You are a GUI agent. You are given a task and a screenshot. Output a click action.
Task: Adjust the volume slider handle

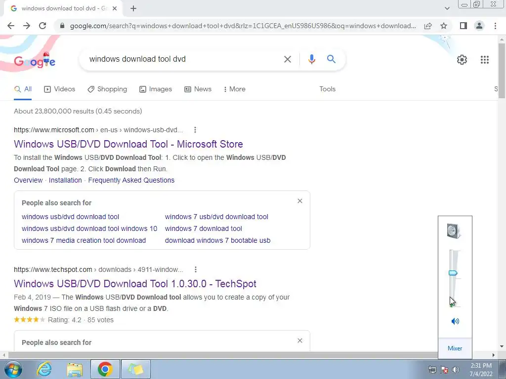pos(453,273)
